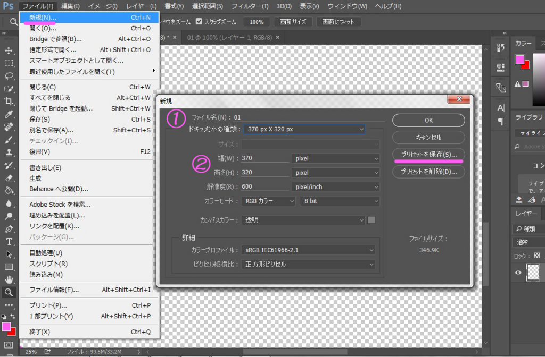Image resolution: width=545 pixels, height=357 pixels.
Task: Click toolbar magenta foreground color swatch
Action: click(6, 327)
